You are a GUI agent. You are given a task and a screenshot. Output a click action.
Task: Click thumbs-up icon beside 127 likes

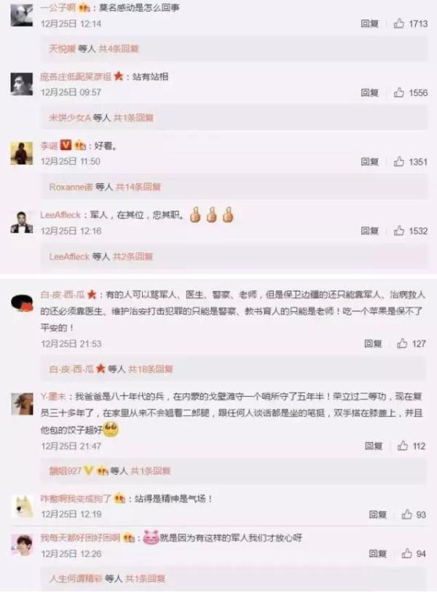pos(402,344)
